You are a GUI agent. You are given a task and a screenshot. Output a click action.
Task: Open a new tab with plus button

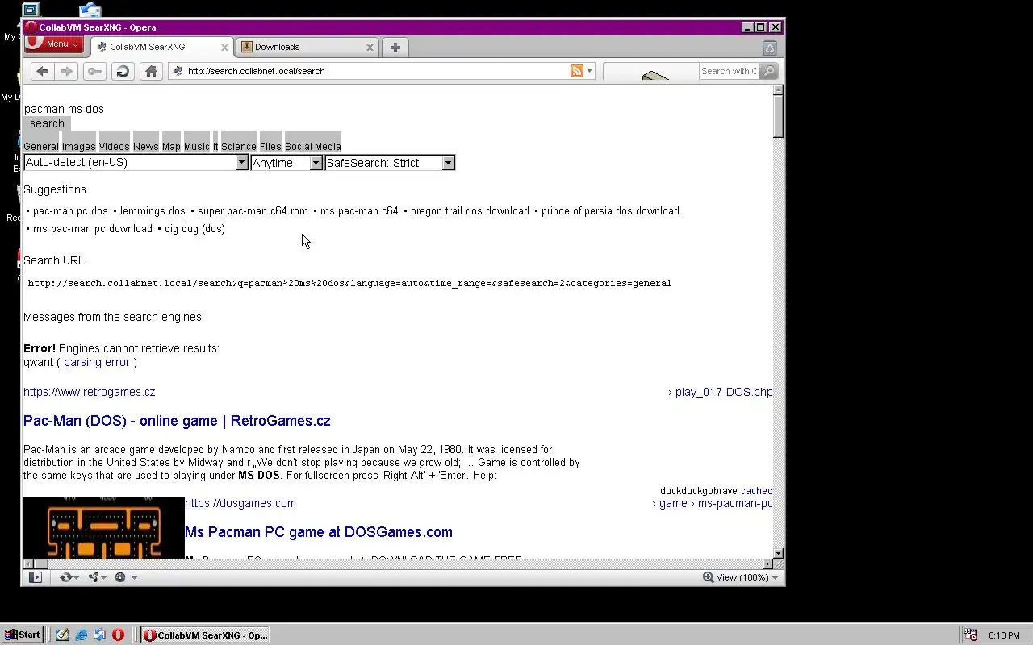click(x=395, y=48)
